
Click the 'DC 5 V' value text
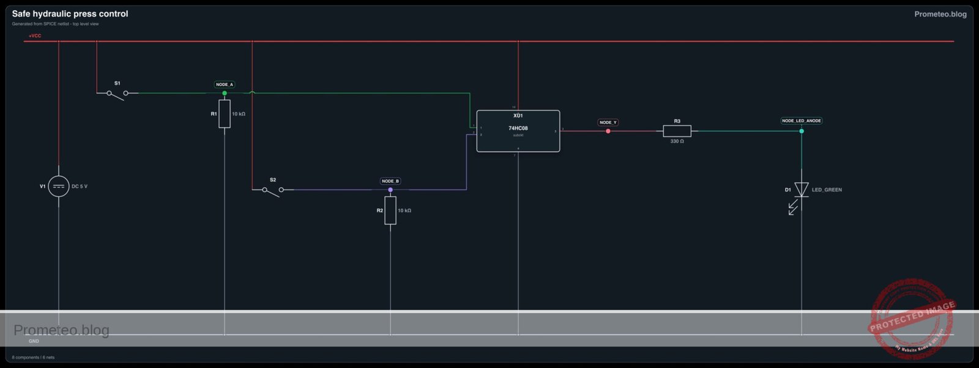[x=80, y=186]
